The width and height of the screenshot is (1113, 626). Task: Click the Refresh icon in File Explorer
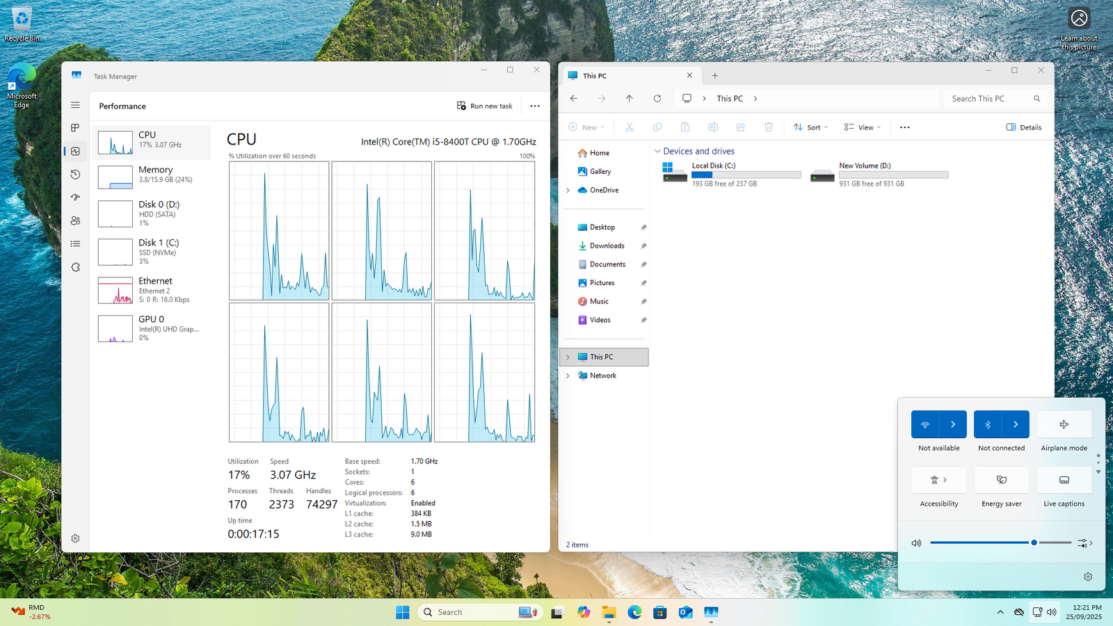pos(657,99)
